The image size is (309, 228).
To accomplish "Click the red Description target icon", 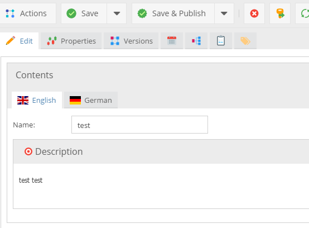I will pos(28,151).
